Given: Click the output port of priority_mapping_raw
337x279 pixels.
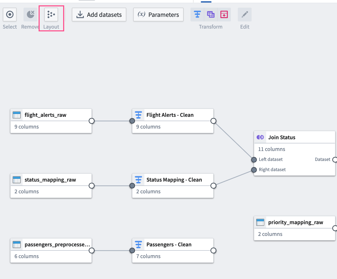Looking at the screenshot, I should (335, 228).
